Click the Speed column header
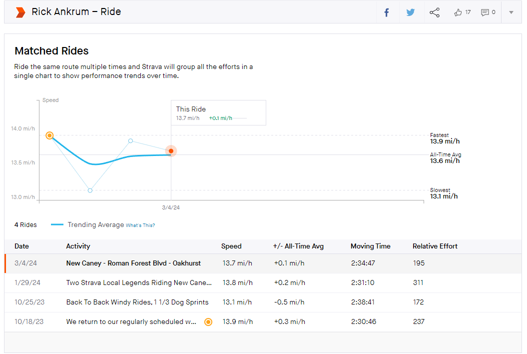This screenshot has height=354, width=527. [x=231, y=246]
